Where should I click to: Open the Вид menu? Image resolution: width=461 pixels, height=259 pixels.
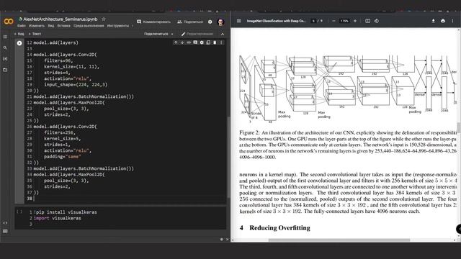click(51, 26)
